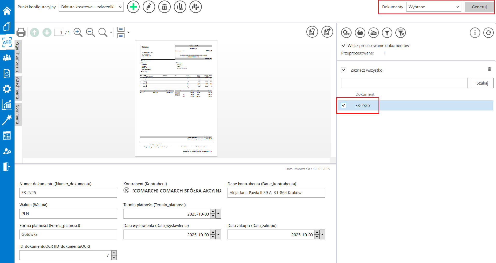This screenshot has height=263, width=496.
Task: Refresh the document list
Action: pyautogui.click(x=488, y=33)
